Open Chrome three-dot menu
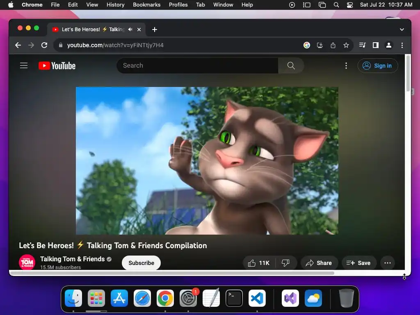 (x=402, y=45)
